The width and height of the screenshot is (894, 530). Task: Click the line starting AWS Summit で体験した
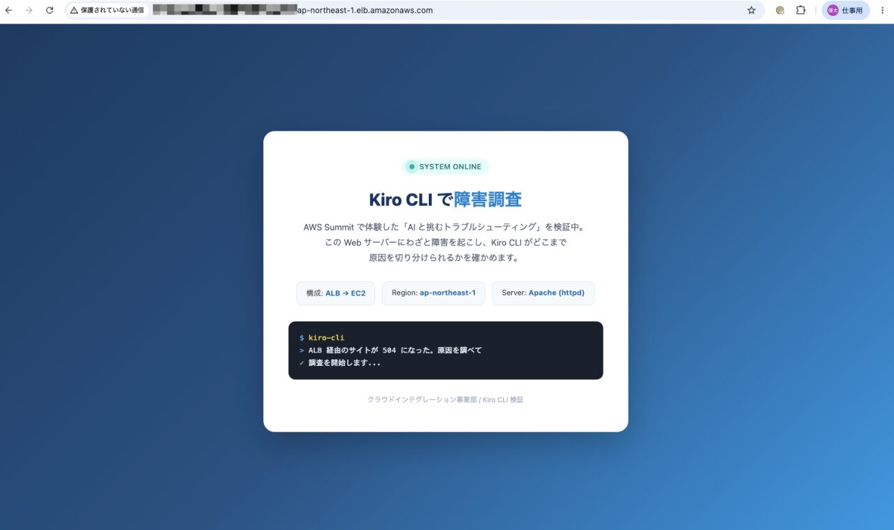pos(446,228)
